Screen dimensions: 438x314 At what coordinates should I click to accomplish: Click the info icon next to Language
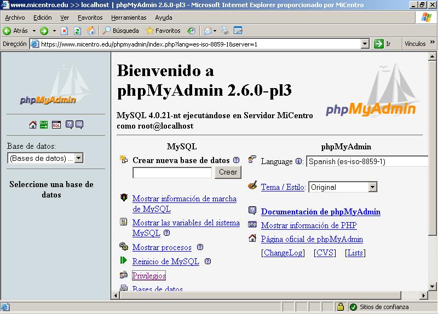point(298,161)
